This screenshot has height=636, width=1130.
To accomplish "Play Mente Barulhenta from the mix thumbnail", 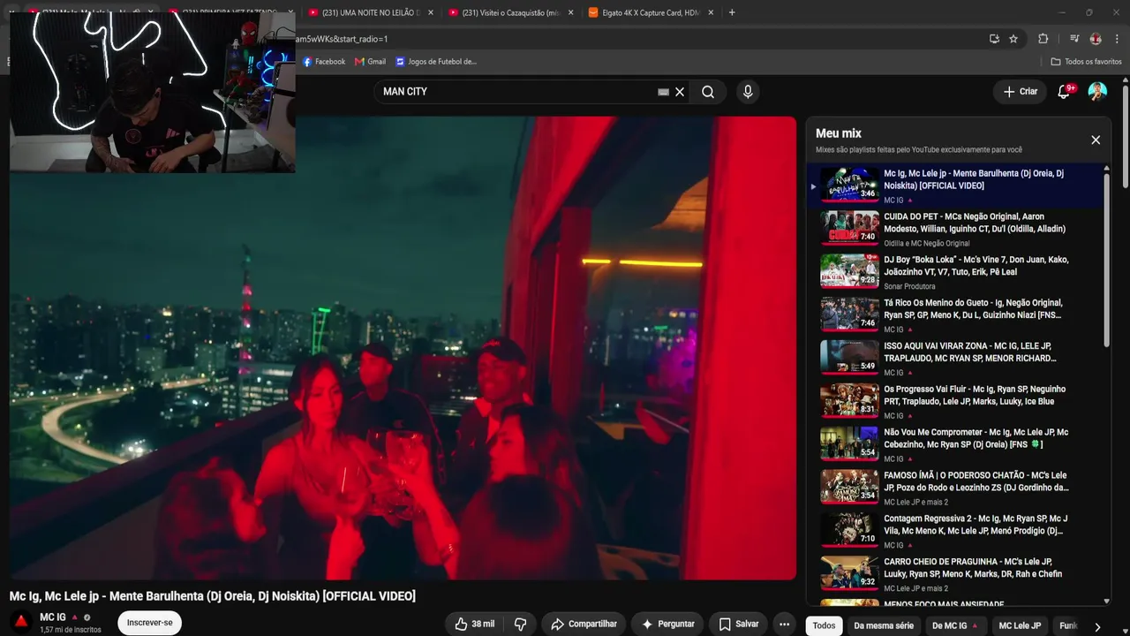I will coord(849,185).
